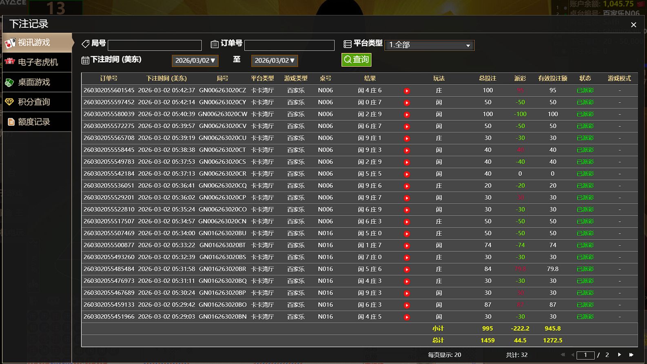Switch to 电子老虎机 tab

37,62
